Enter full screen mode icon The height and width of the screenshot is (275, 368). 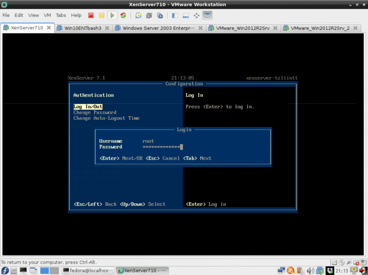[x=197, y=15]
